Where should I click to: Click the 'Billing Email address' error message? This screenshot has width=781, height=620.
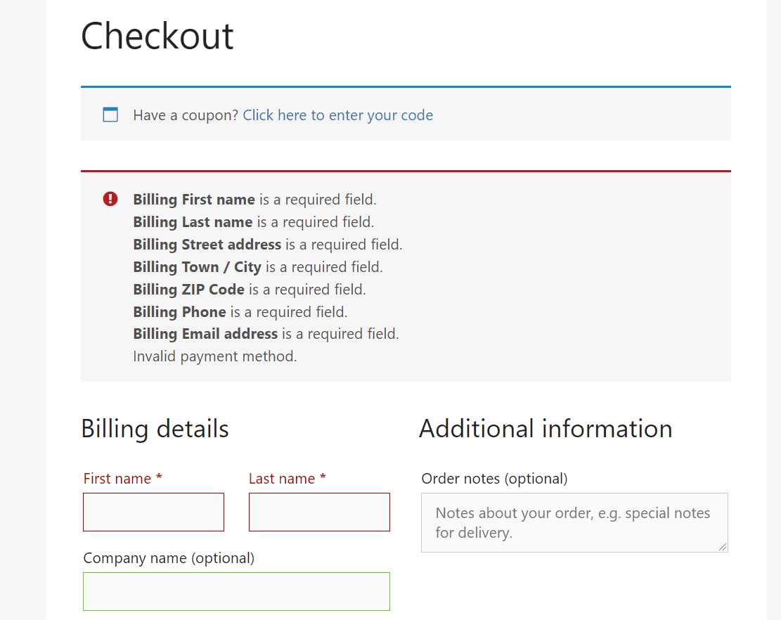[266, 333]
